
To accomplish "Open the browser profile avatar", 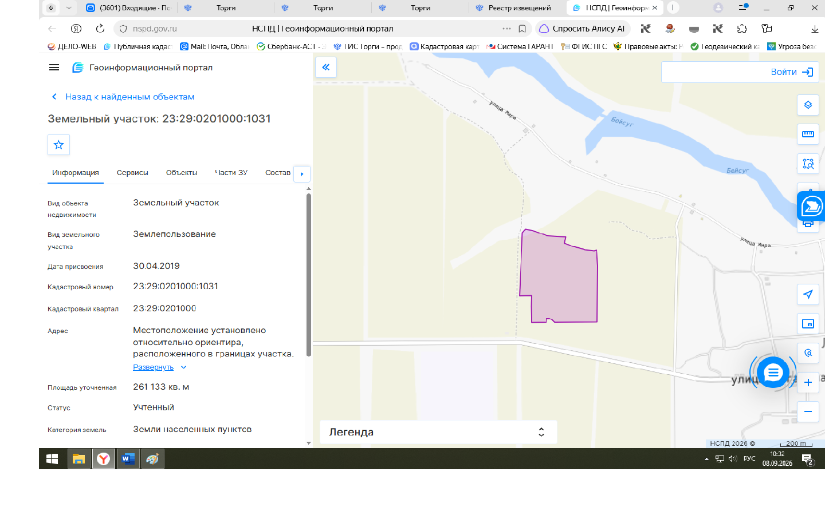I will (x=718, y=8).
